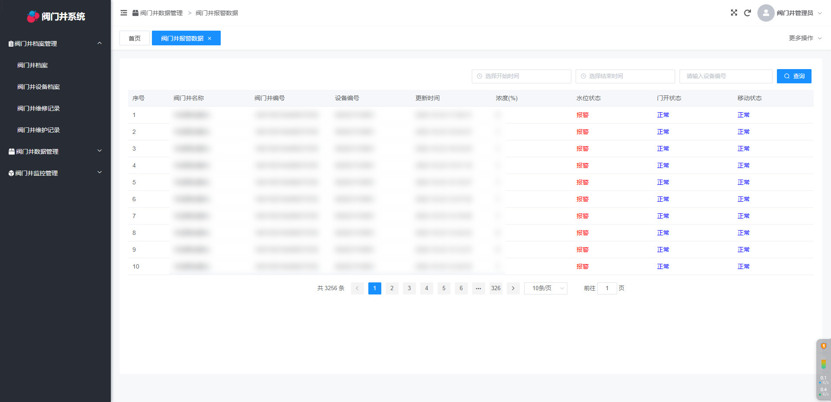Click the security shield tray icon

pos(823,346)
